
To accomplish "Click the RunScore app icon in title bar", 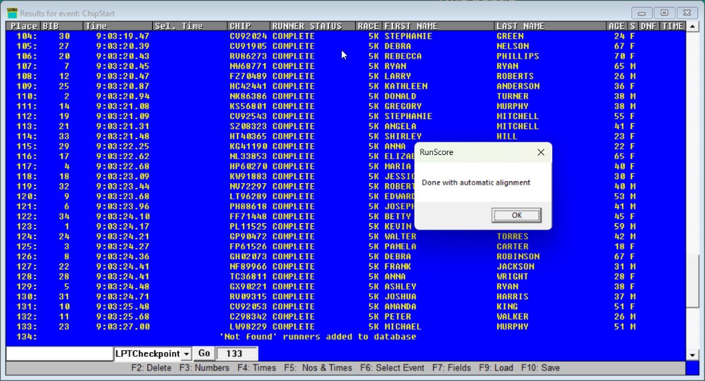I will [12, 13].
